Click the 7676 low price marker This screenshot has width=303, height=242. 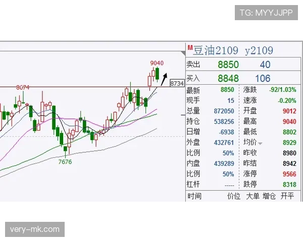(x=65, y=162)
